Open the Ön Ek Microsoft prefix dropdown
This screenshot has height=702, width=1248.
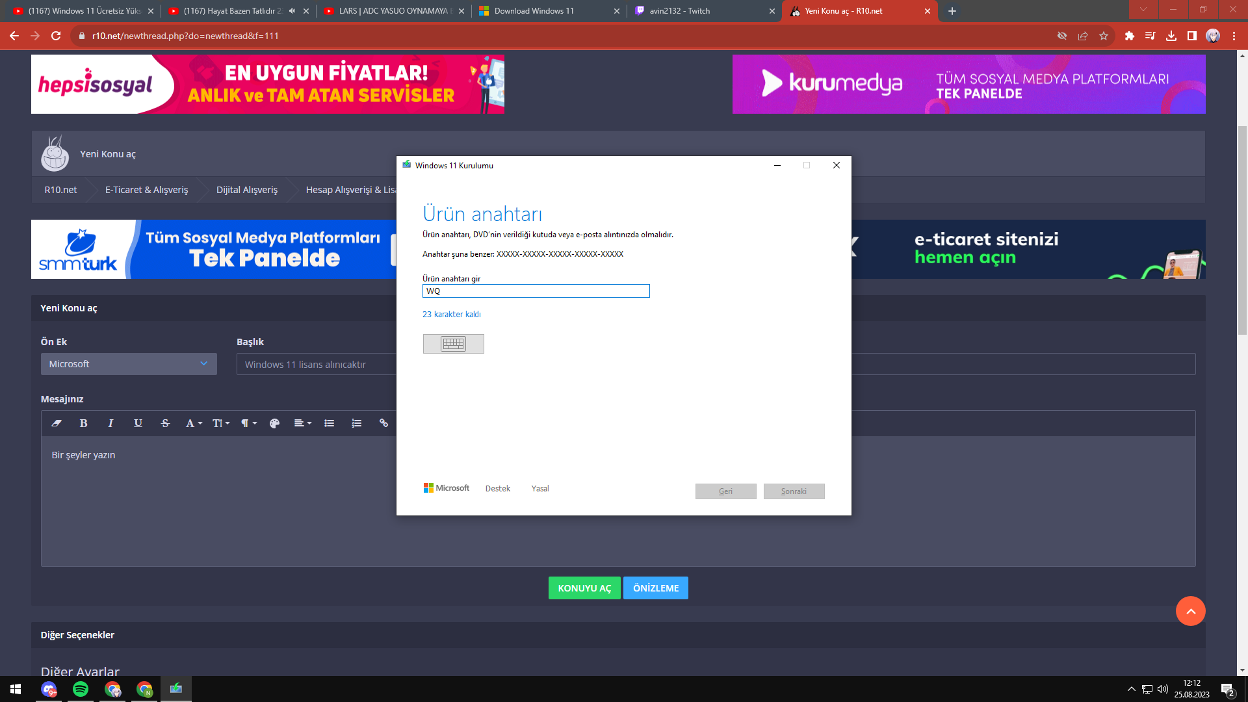[x=129, y=364]
